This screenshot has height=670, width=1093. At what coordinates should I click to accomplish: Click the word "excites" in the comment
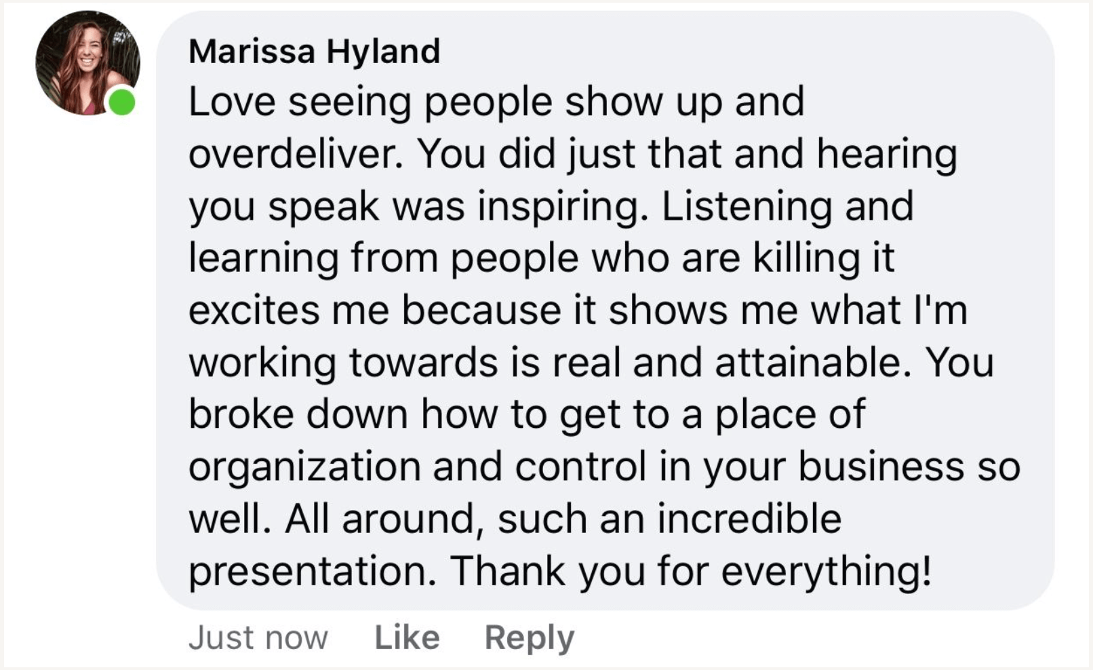point(254,311)
